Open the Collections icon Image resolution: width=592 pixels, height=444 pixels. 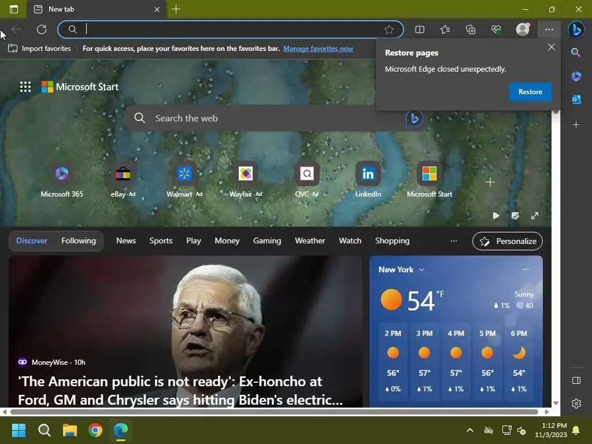click(x=471, y=29)
